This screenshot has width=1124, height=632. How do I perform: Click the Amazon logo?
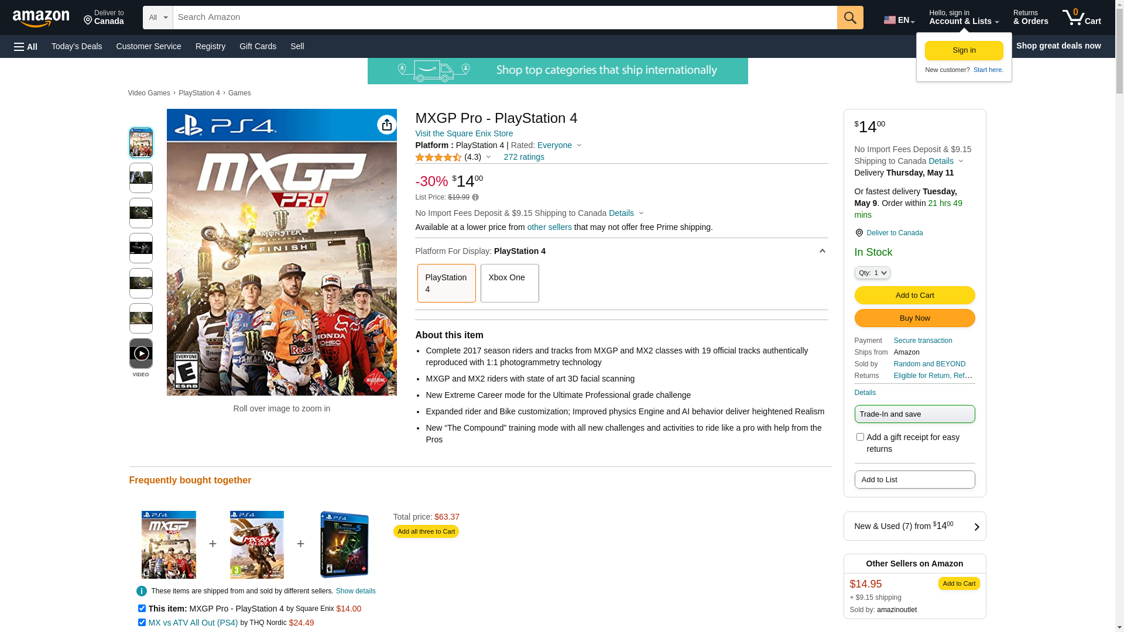coord(41,19)
